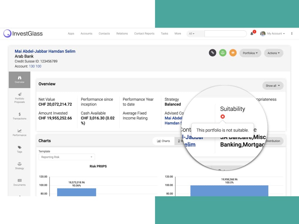Expand the Portfolios dropdown

click(x=250, y=53)
